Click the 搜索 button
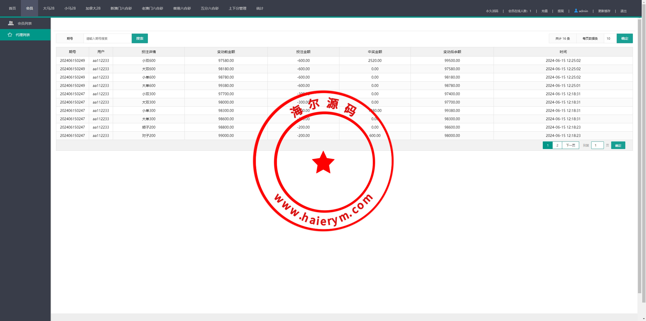This screenshot has width=646, height=321. click(140, 38)
